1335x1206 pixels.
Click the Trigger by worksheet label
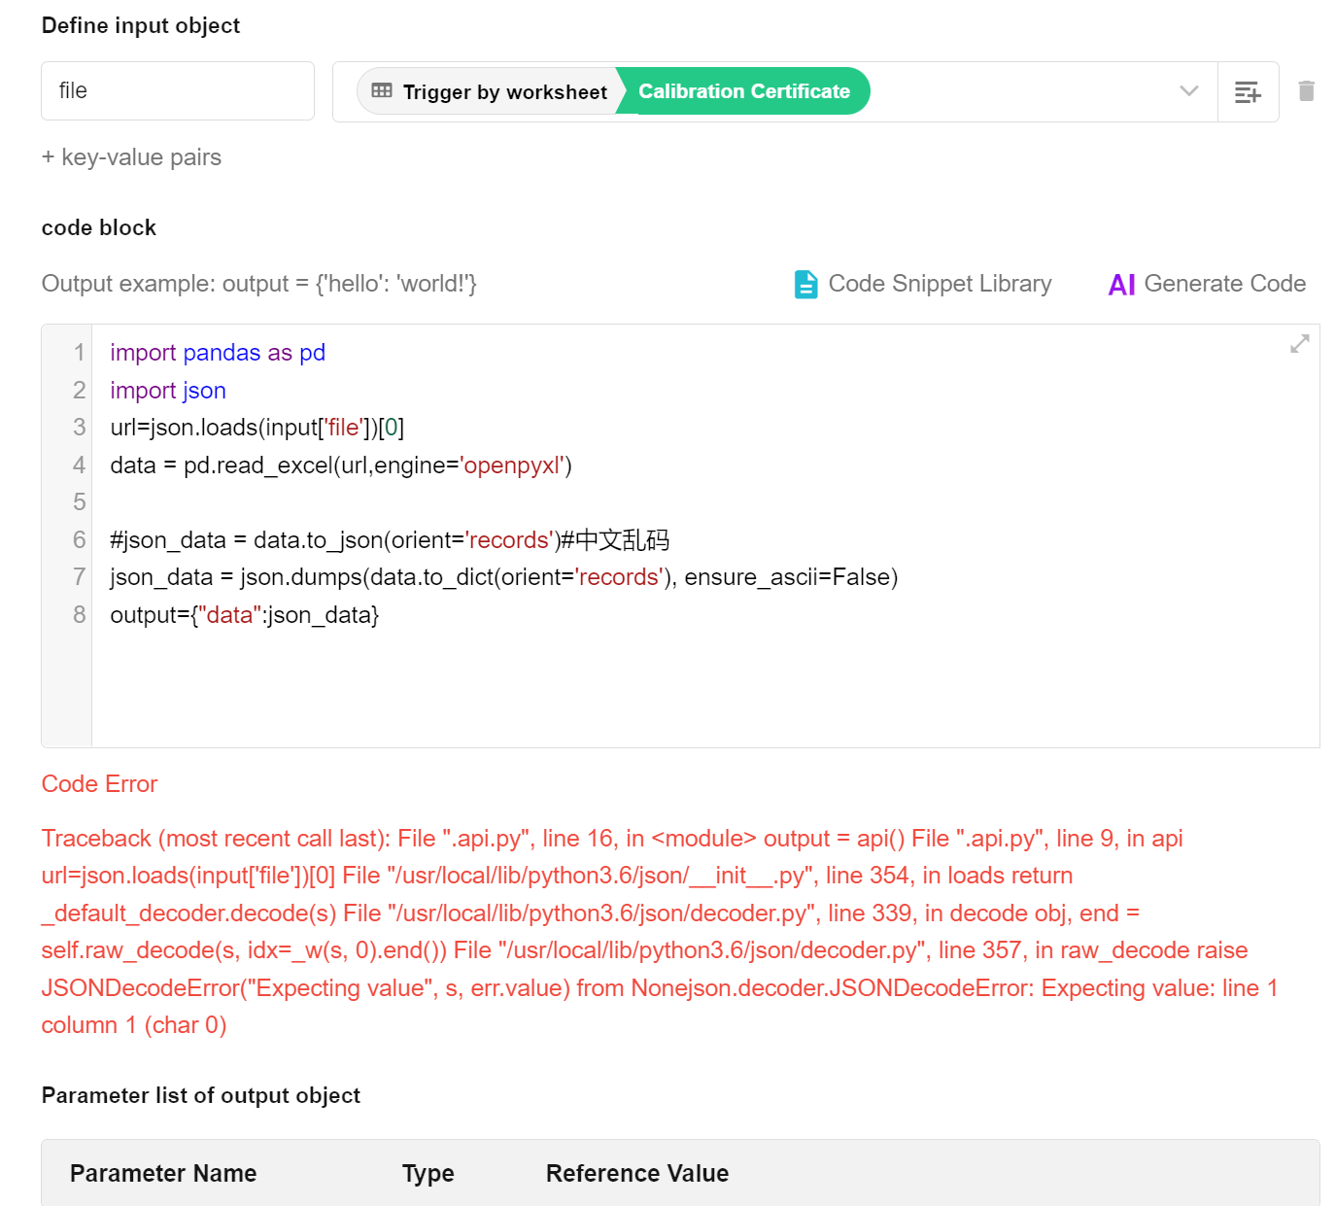(504, 92)
